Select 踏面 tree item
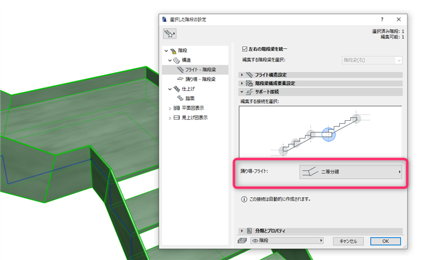427x260 pixels. click(190, 98)
